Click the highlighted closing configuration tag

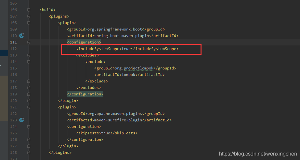(85, 94)
